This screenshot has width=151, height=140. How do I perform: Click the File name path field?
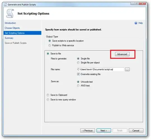tap(100, 69)
